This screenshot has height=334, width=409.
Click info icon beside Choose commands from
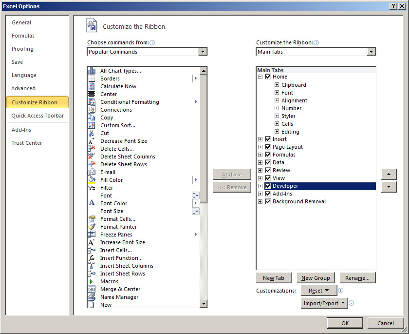point(152,42)
